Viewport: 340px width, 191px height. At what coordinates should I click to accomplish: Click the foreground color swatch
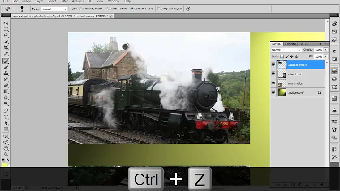pyautogui.click(x=5, y=165)
